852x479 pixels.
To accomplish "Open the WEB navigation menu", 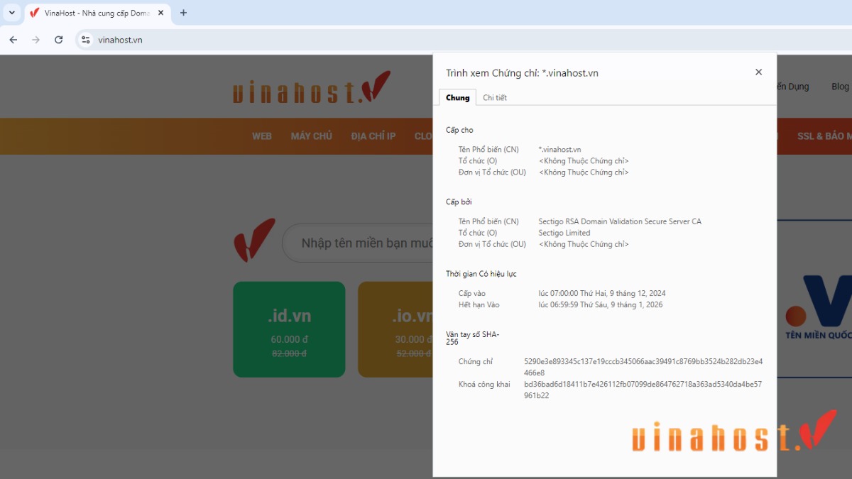I will coord(261,136).
